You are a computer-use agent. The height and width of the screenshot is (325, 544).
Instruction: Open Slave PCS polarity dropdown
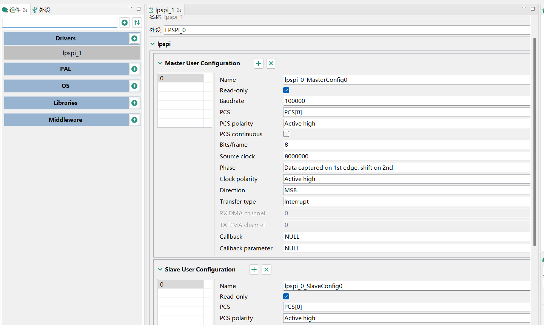407,318
